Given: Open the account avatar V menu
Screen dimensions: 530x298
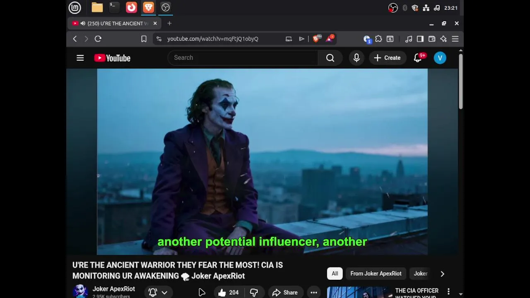Looking at the screenshot, I should tap(440, 58).
